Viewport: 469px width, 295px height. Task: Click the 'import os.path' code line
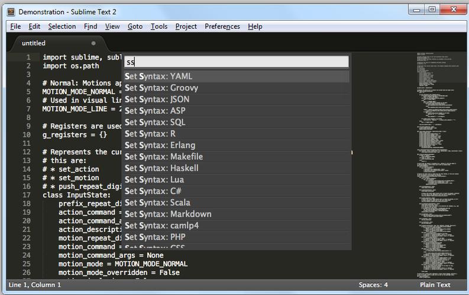coord(70,66)
